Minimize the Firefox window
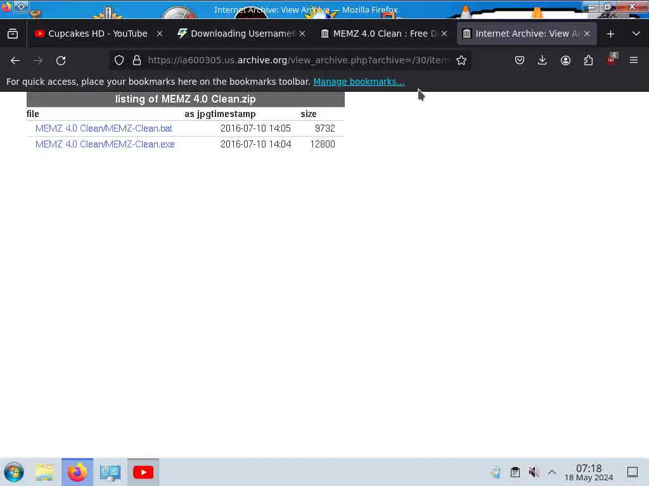 point(592,7)
